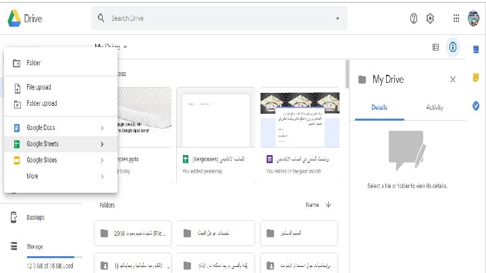The image size is (486, 273).
Task: Open the Help question mark icon
Action: pyautogui.click(x=414, y=19)
